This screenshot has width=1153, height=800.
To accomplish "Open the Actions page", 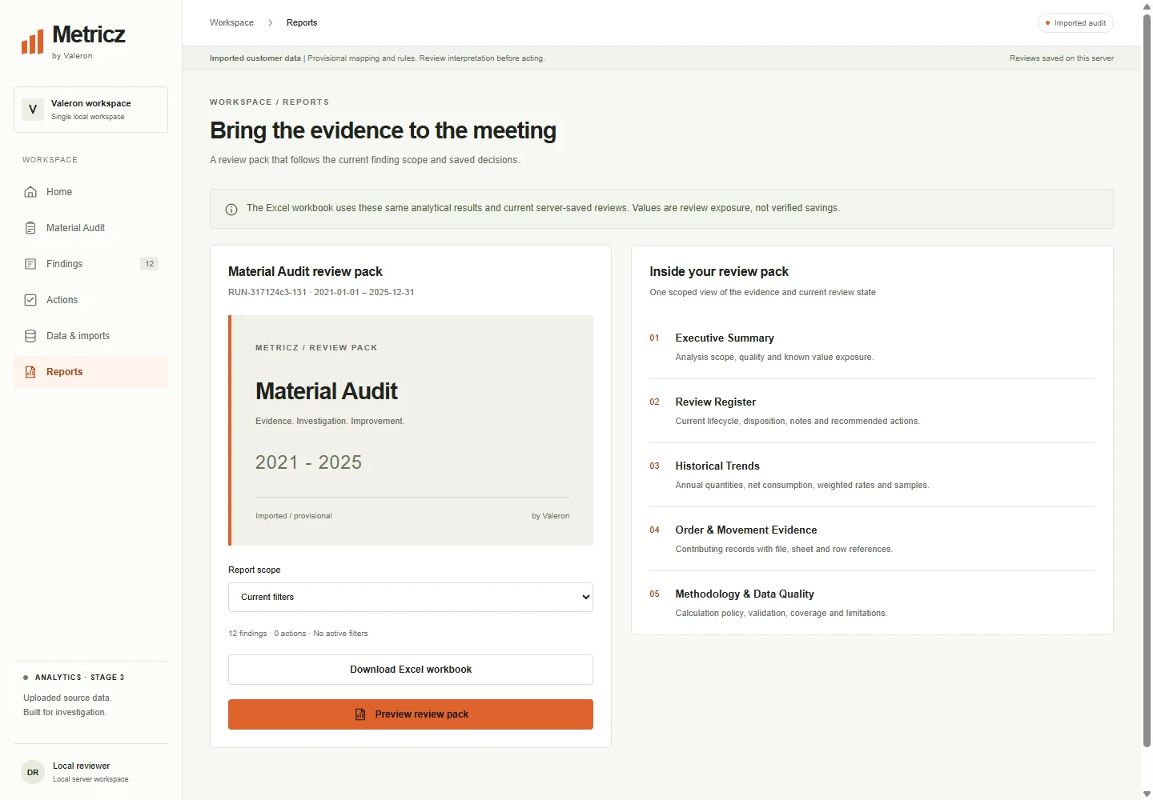I will (90, 300).
